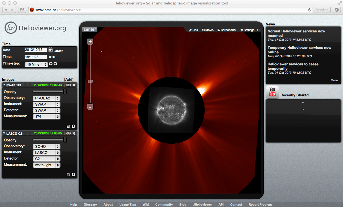Screen dimensions: 343x207
Task: Open About in footer
Action: pyautogui.click(x=108, y=204)
